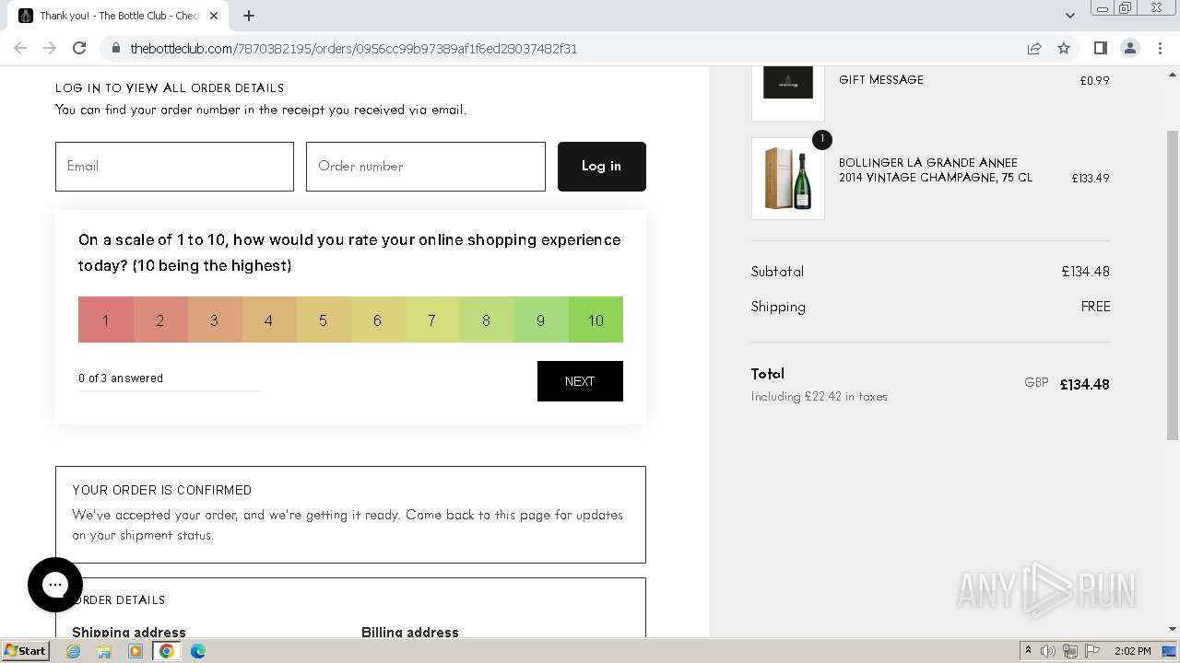Show hidden system tray icons
Viewport: 1180px width, 663px height.
pyautogui.click(x=1028, y=651)
